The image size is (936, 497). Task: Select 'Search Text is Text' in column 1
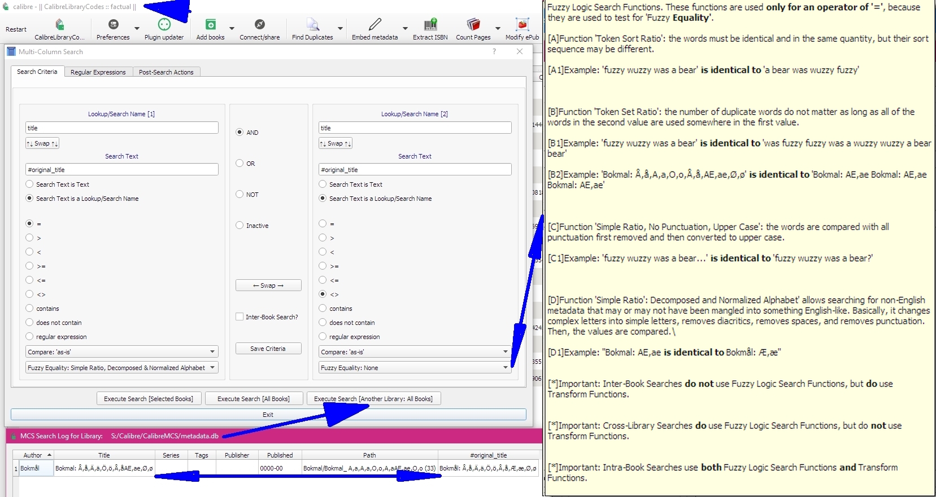click(29, 184)
